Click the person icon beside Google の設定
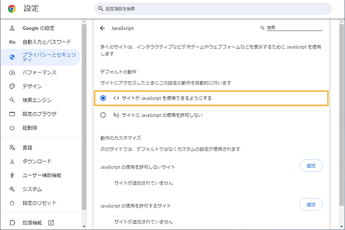This screenshot has width=345, height=230. click(12, 28)
